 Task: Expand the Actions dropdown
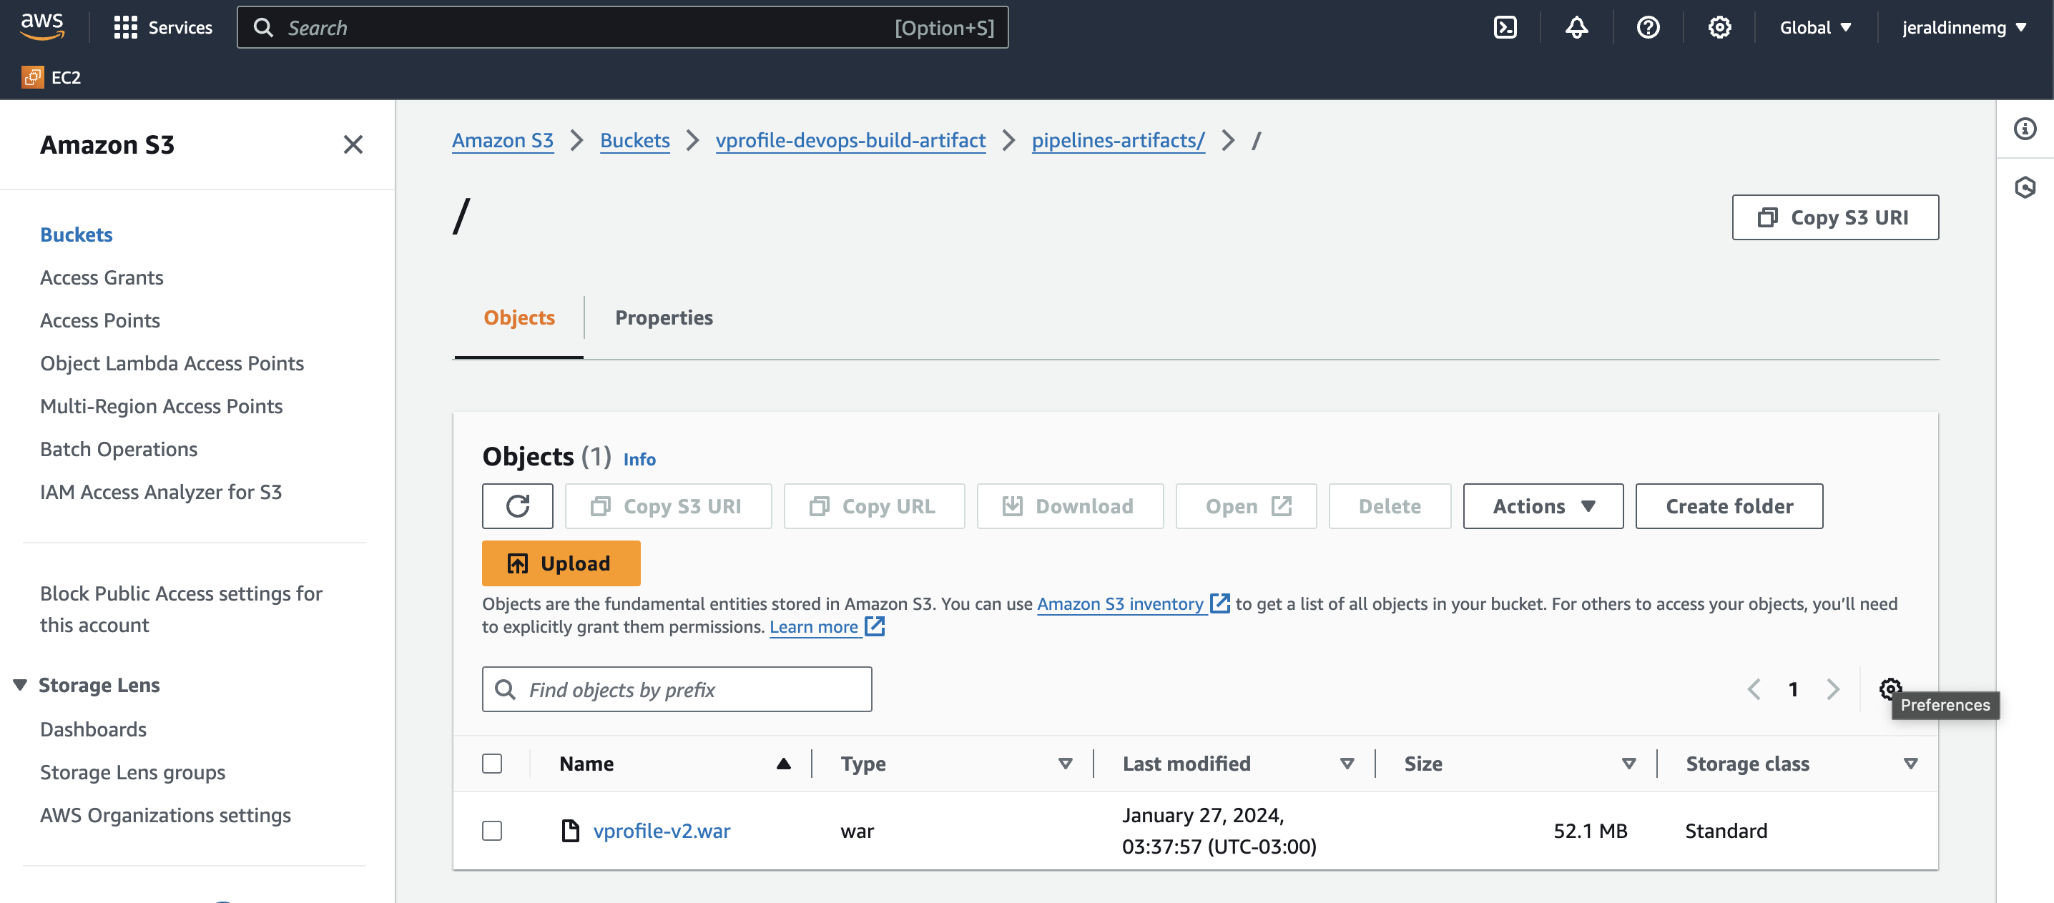coord(1542,506)
